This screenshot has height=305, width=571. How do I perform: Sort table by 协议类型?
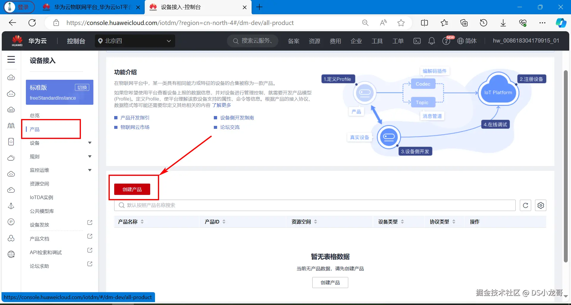coord(454,222)
